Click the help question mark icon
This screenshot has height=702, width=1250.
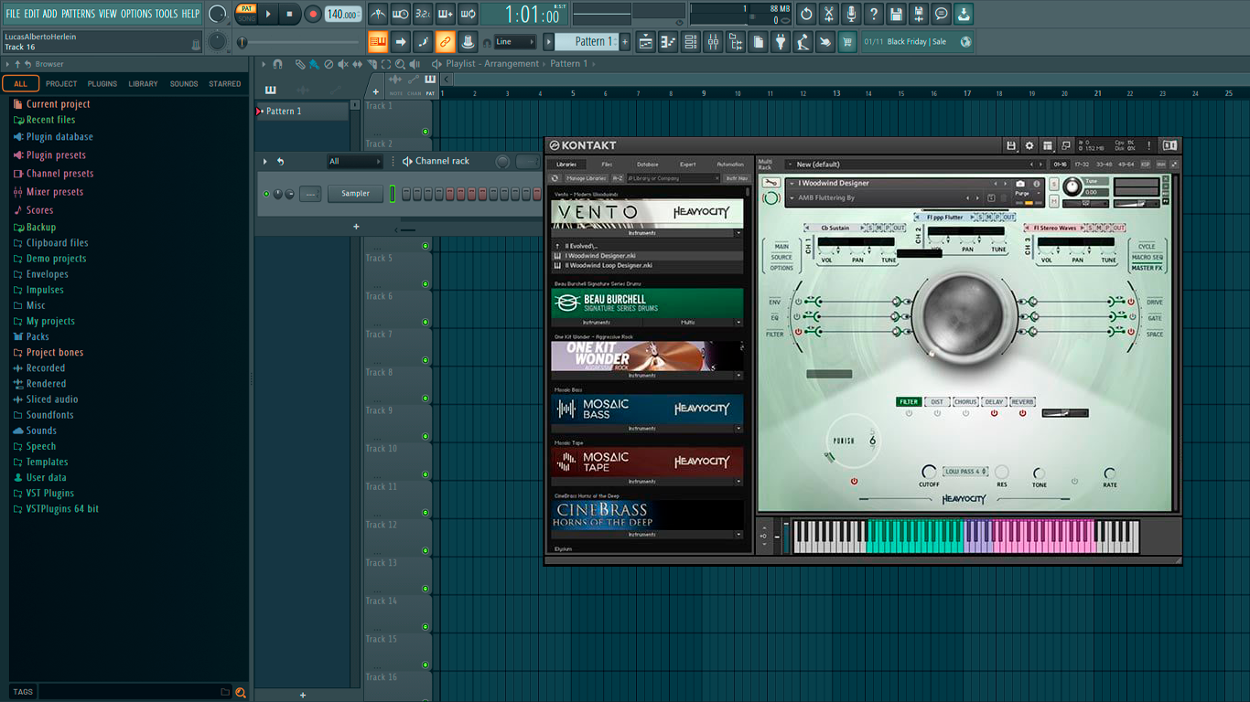point(874,14)
